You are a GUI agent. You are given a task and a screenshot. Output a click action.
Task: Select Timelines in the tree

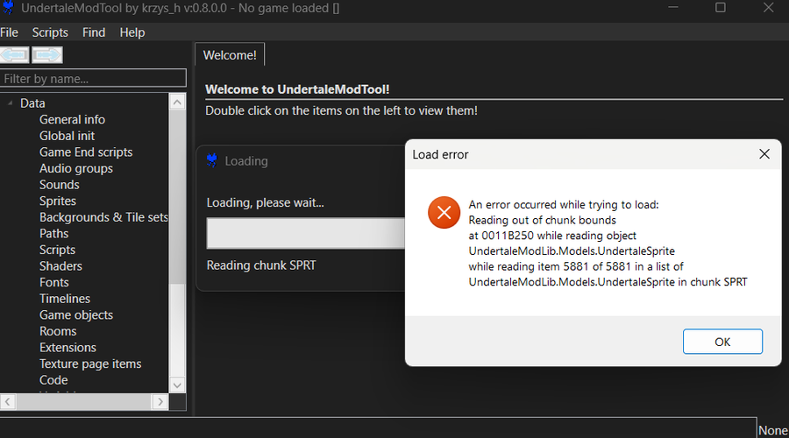pos(64,299)
